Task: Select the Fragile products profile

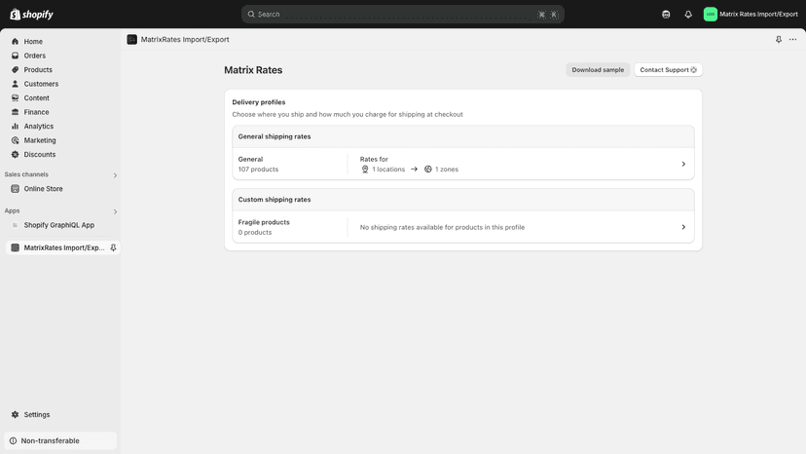Action: coord(463,227)
